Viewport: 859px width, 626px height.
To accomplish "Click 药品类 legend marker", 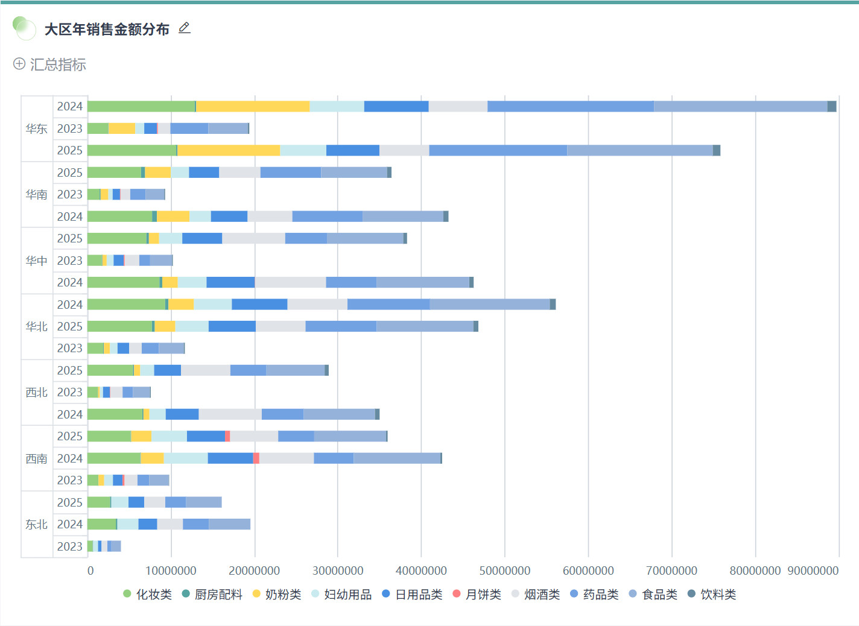I will (574, 594).
